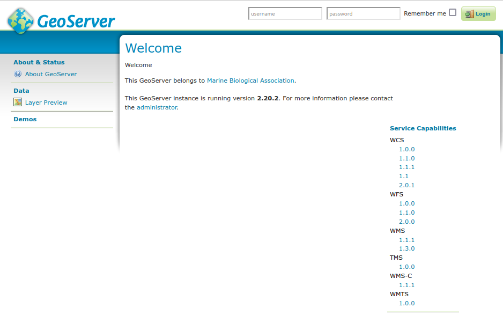Click the WMS service label
This screenshot has width=503, height=315.
coord(397,231)
